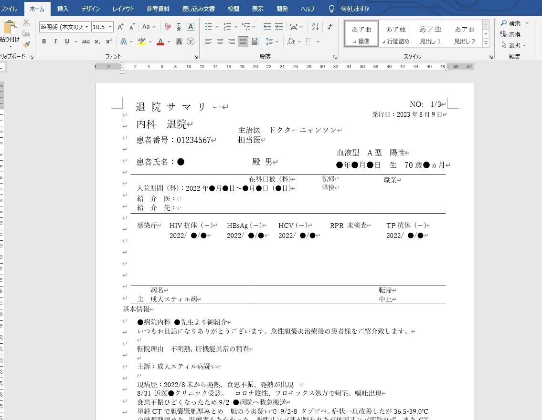
Task: Open highlight color dropdown arrow
Action: coord(150,42)
